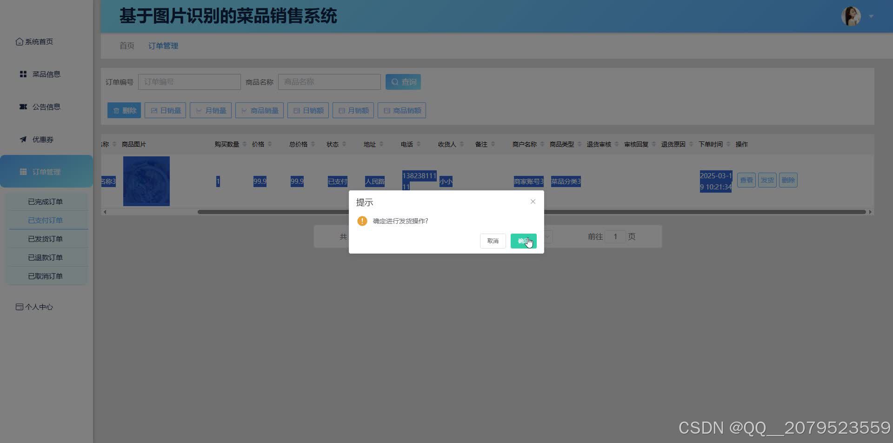The width and height of the screenshot is (893, 443).
Task: Click the home icon next to 系统首页
Action: coord(19,41)
